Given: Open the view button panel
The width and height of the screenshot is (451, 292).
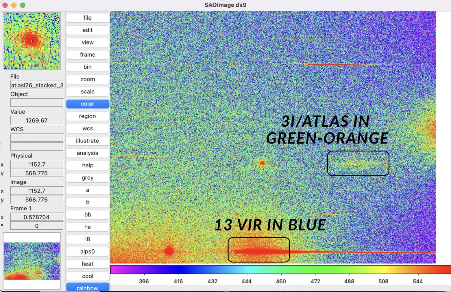Looking at the screenshot, I should pos(88,42).
